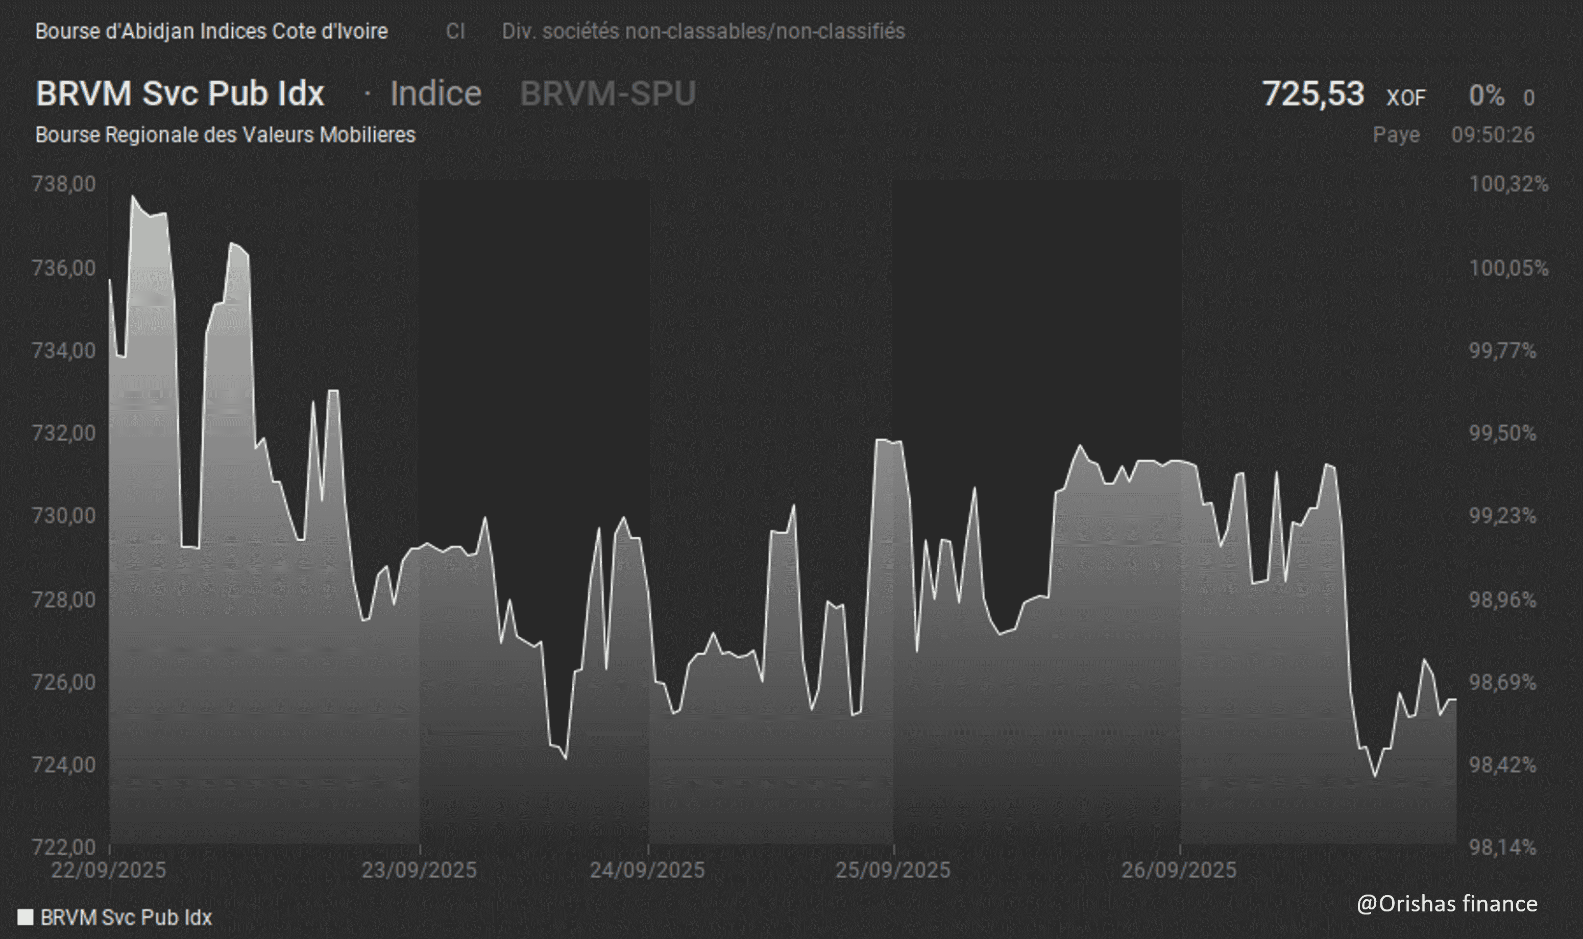Click the BRVM Svc Pub Idx legend label
1583x939 pixels.
(x=126, y=918)
